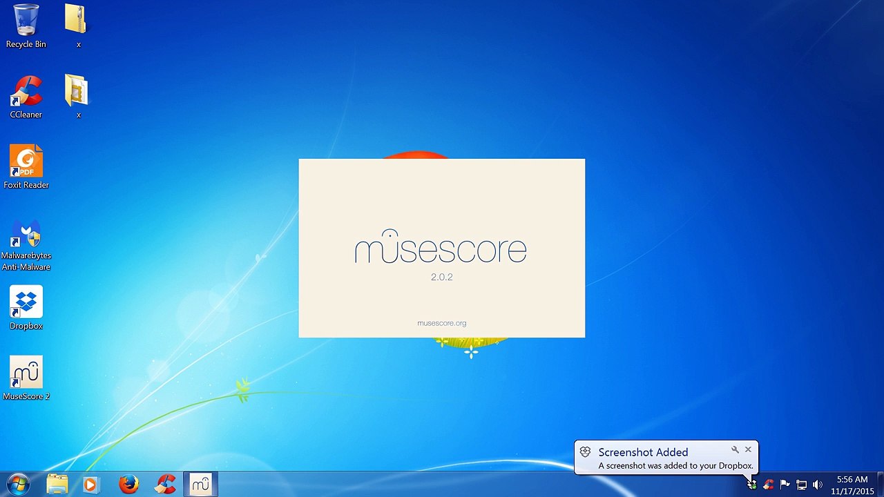Open the Malwarebytes Anti-Malware desktop shortcut

(x=26, y=246)
